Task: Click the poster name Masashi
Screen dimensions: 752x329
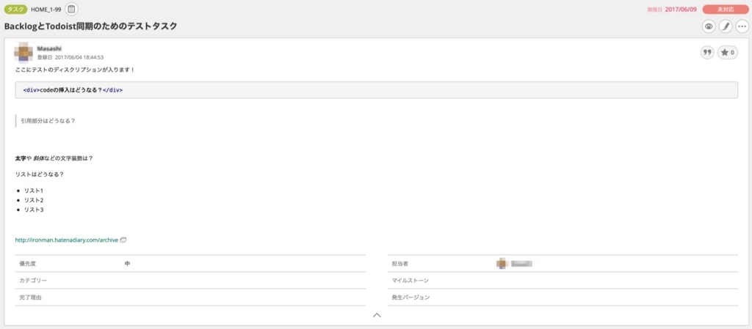Action: pos(49,48)
